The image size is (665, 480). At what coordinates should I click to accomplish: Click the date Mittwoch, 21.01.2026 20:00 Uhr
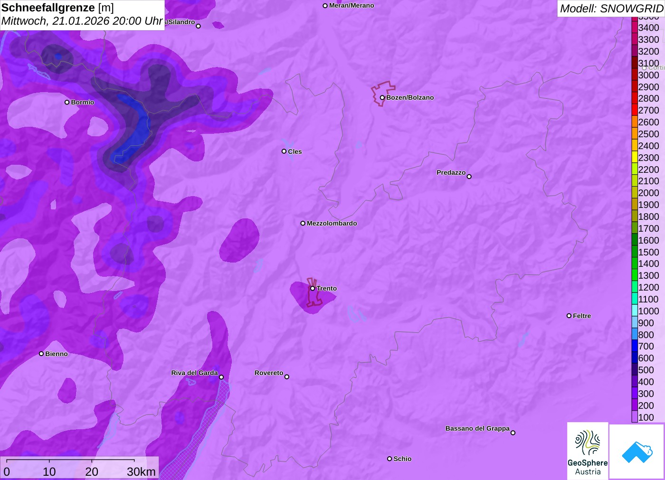82,21
